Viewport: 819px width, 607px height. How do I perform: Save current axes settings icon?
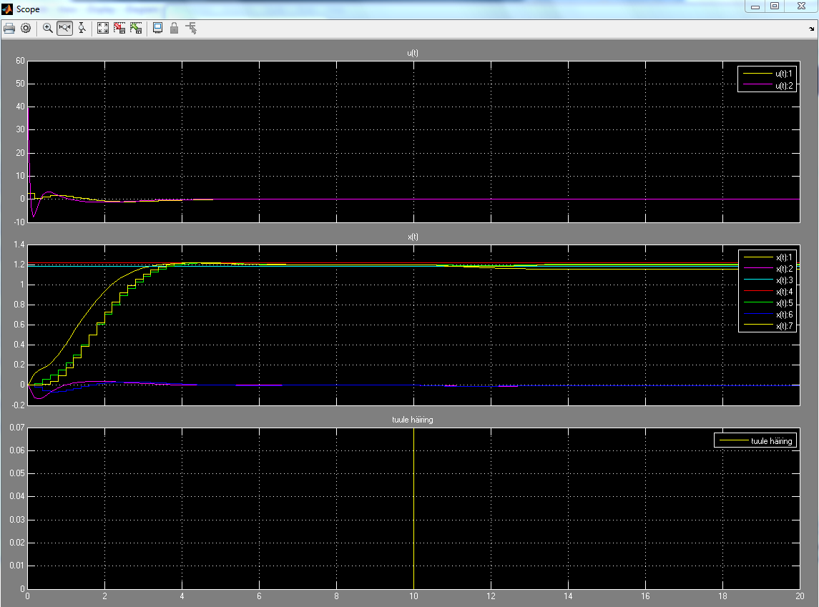tap(119, 28)
